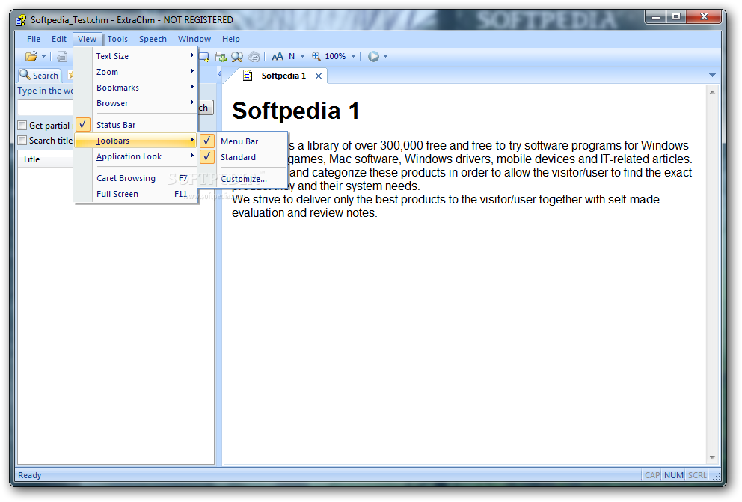Viewport: 742px width, 502px height.
Task: Expand the Application Look submenu
Action: (x=135, y=156)
